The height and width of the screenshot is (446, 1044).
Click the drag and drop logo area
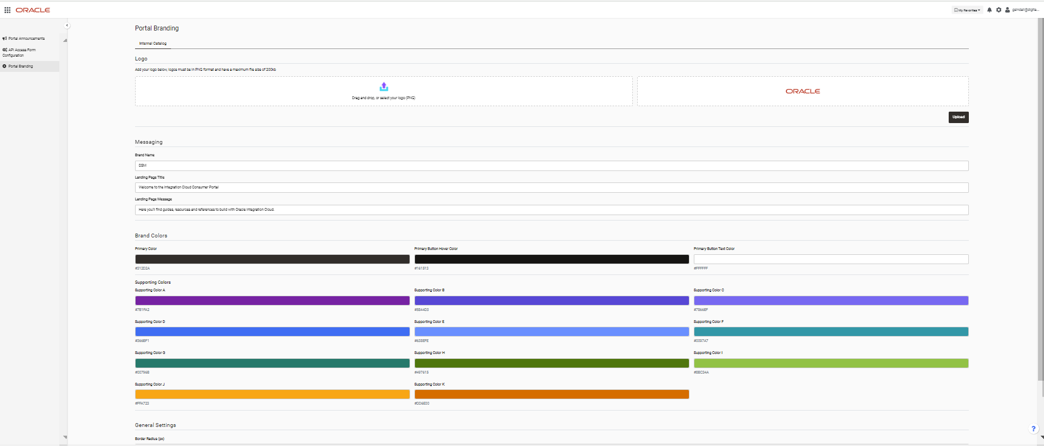click(384, 91)
